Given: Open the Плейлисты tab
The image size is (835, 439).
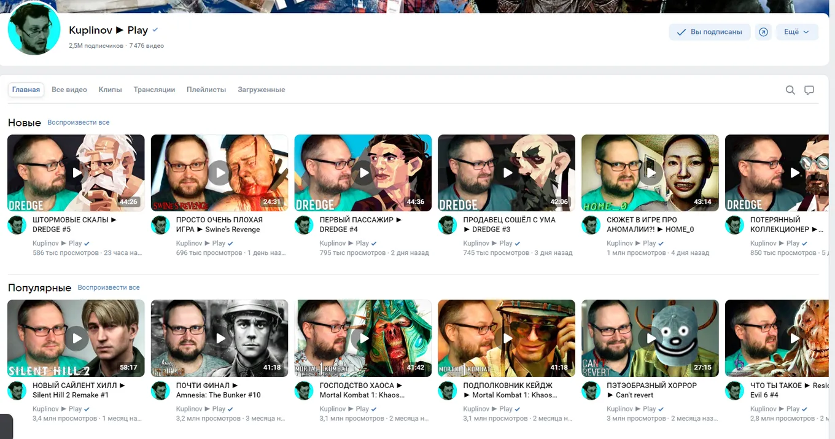Looking at the screenshot, I should pos(206,90).
